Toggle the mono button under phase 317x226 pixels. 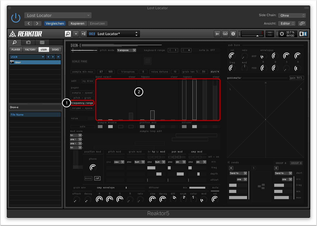click(x=88, y=178)
